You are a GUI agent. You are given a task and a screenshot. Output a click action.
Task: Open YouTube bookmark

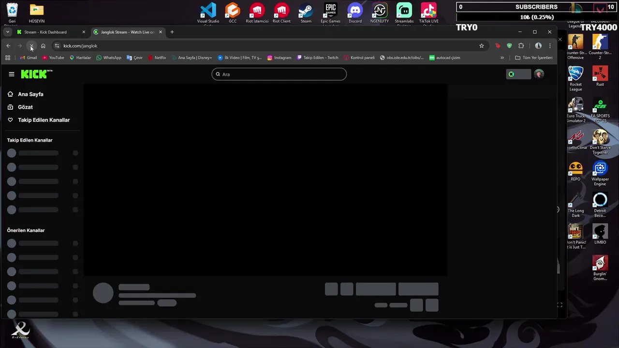point(53,58)
